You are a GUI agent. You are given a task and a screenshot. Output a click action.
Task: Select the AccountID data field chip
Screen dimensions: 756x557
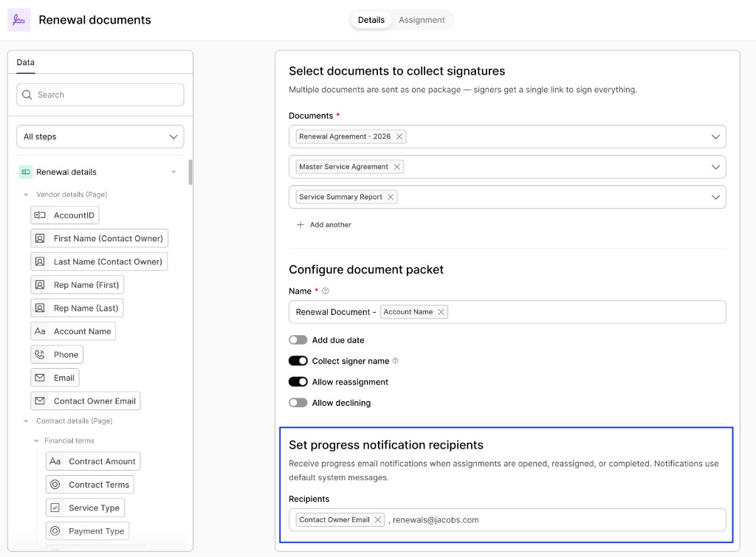pos(65,215)
